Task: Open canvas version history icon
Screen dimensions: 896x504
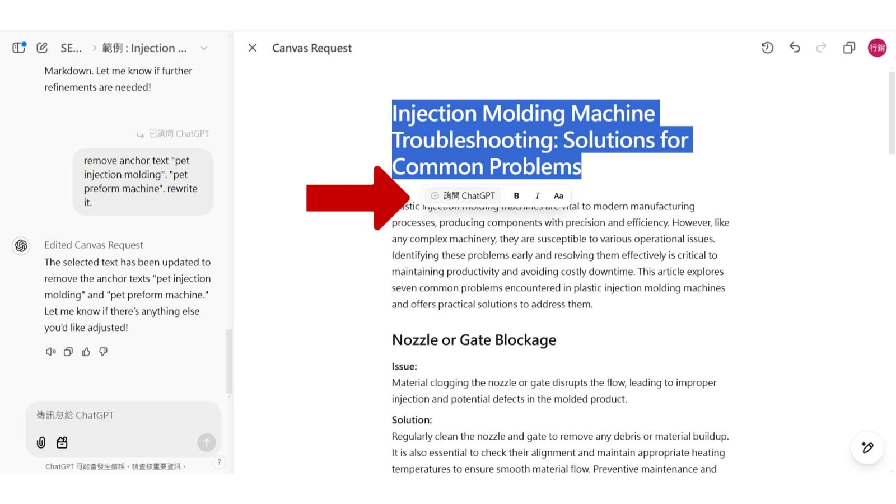Action: 767,48
